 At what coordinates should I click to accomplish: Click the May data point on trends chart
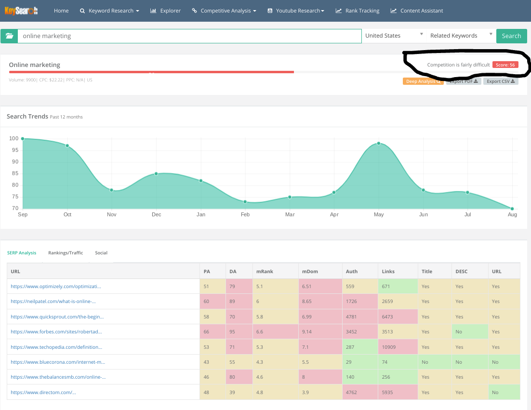tap(379, 144)
